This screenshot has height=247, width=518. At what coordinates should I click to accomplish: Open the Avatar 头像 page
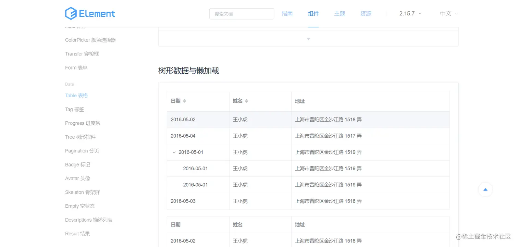point(78,178)
